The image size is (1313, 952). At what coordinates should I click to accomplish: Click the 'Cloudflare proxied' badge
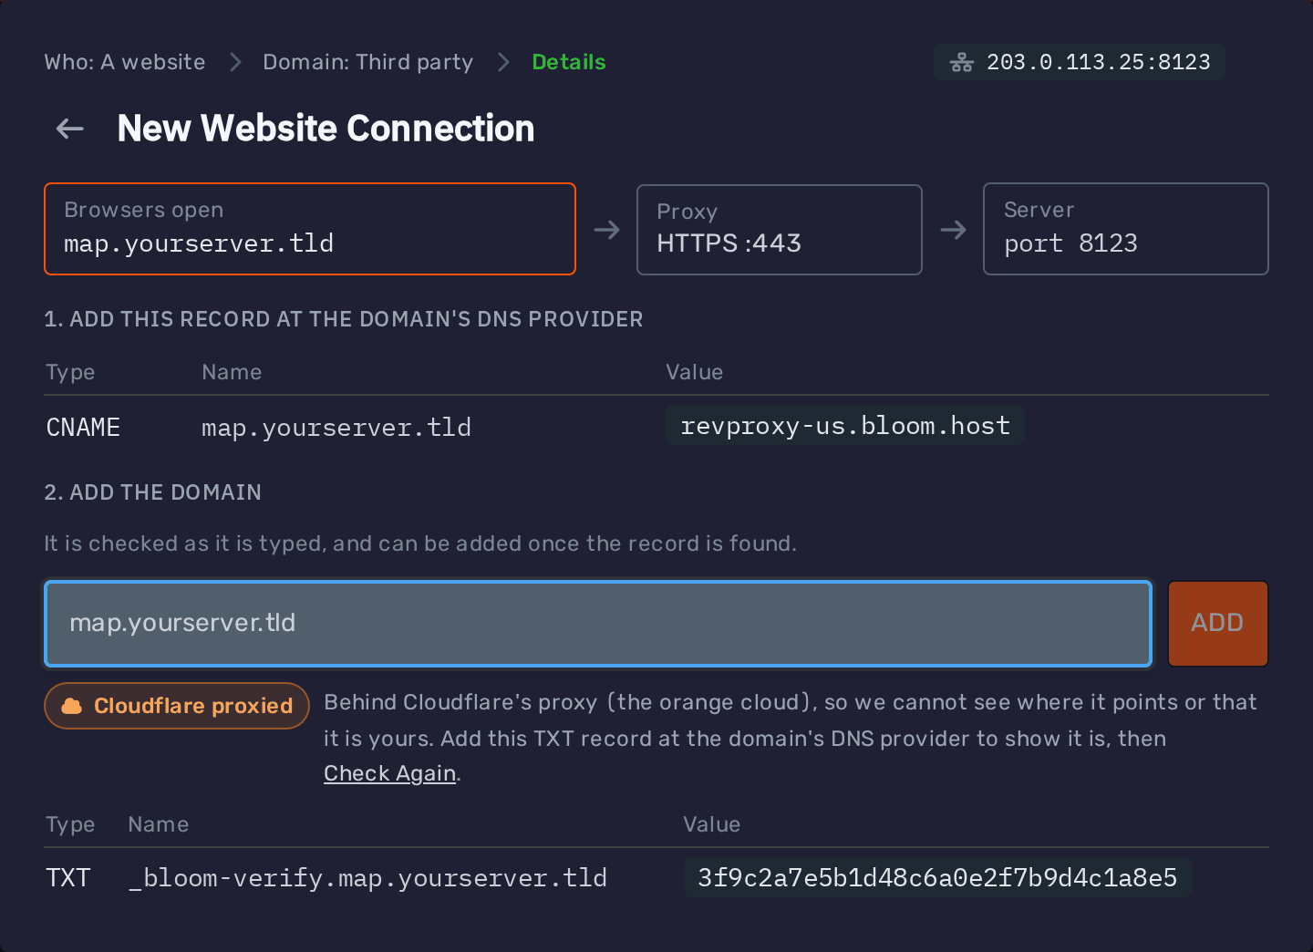[x=177, y=706]
